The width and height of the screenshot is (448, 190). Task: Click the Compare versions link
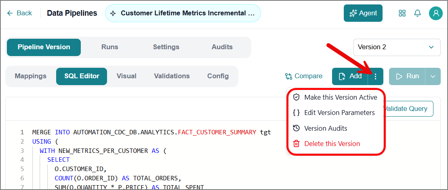click(x=304, y=76)
